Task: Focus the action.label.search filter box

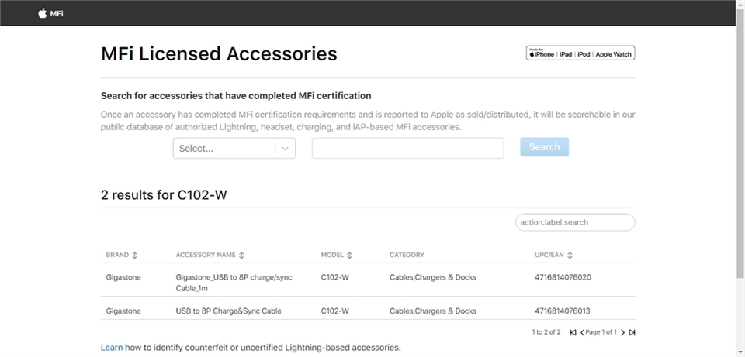Action: (x=575, y=222)
